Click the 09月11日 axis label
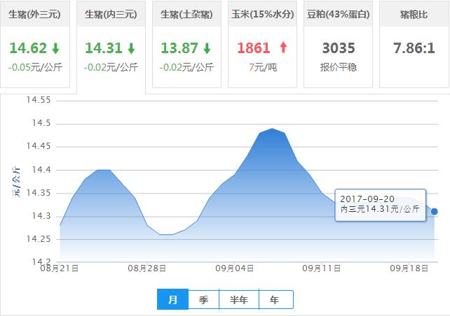 click(x=322, y=268)
